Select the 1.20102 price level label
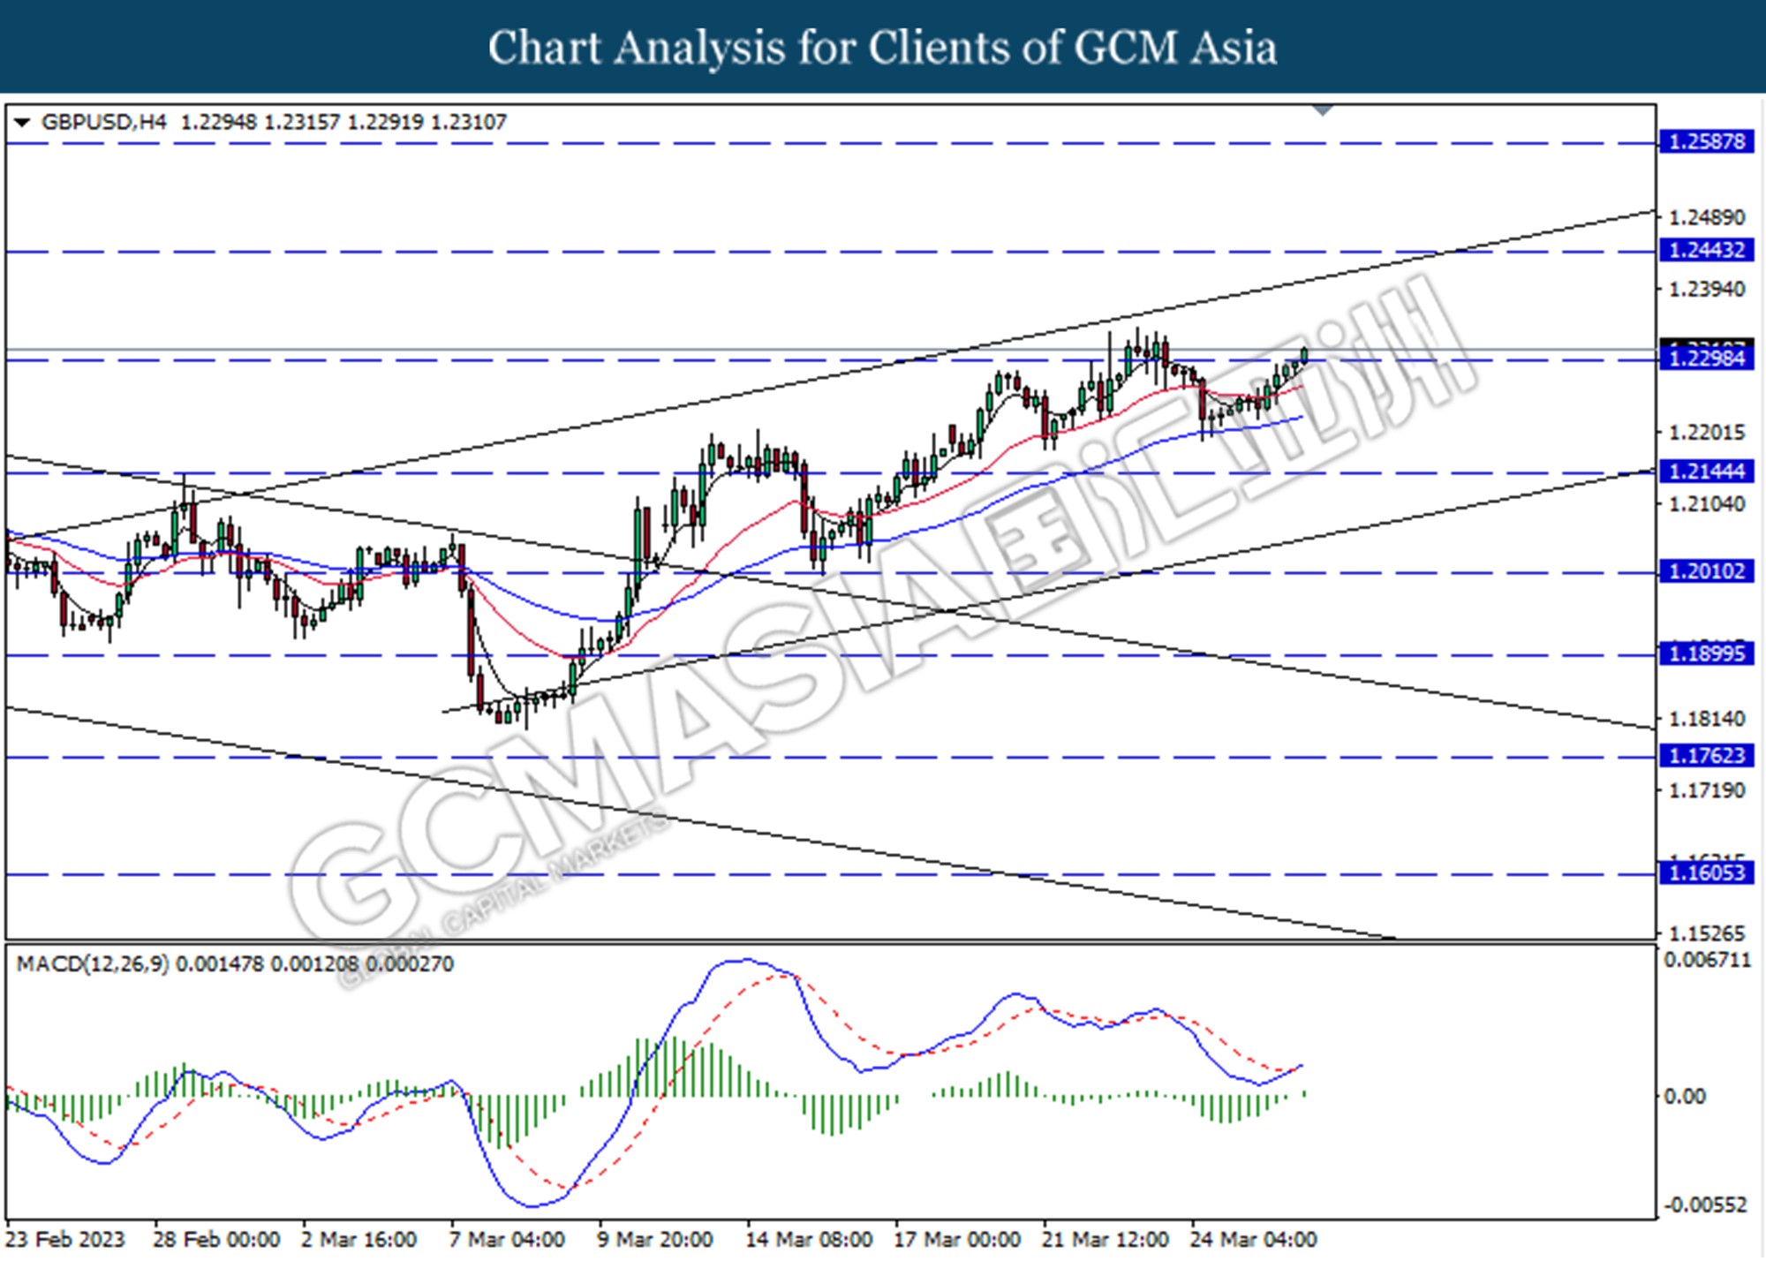 pyautogui.click(x=1706, y=571)
